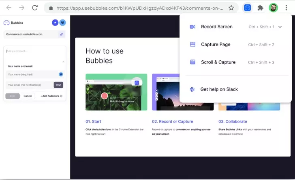Image resolution: width=295 pixels, height=180 pixels.
Task: Copy link icon next to Comments on usebubbles.com
Action: click(62, 34)
